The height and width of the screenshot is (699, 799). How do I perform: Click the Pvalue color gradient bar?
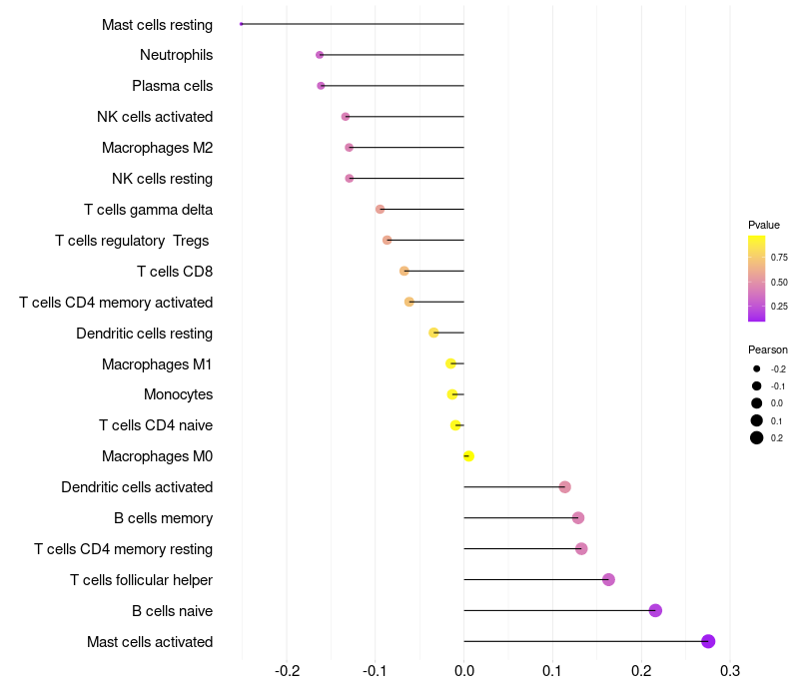pos(756,279)
